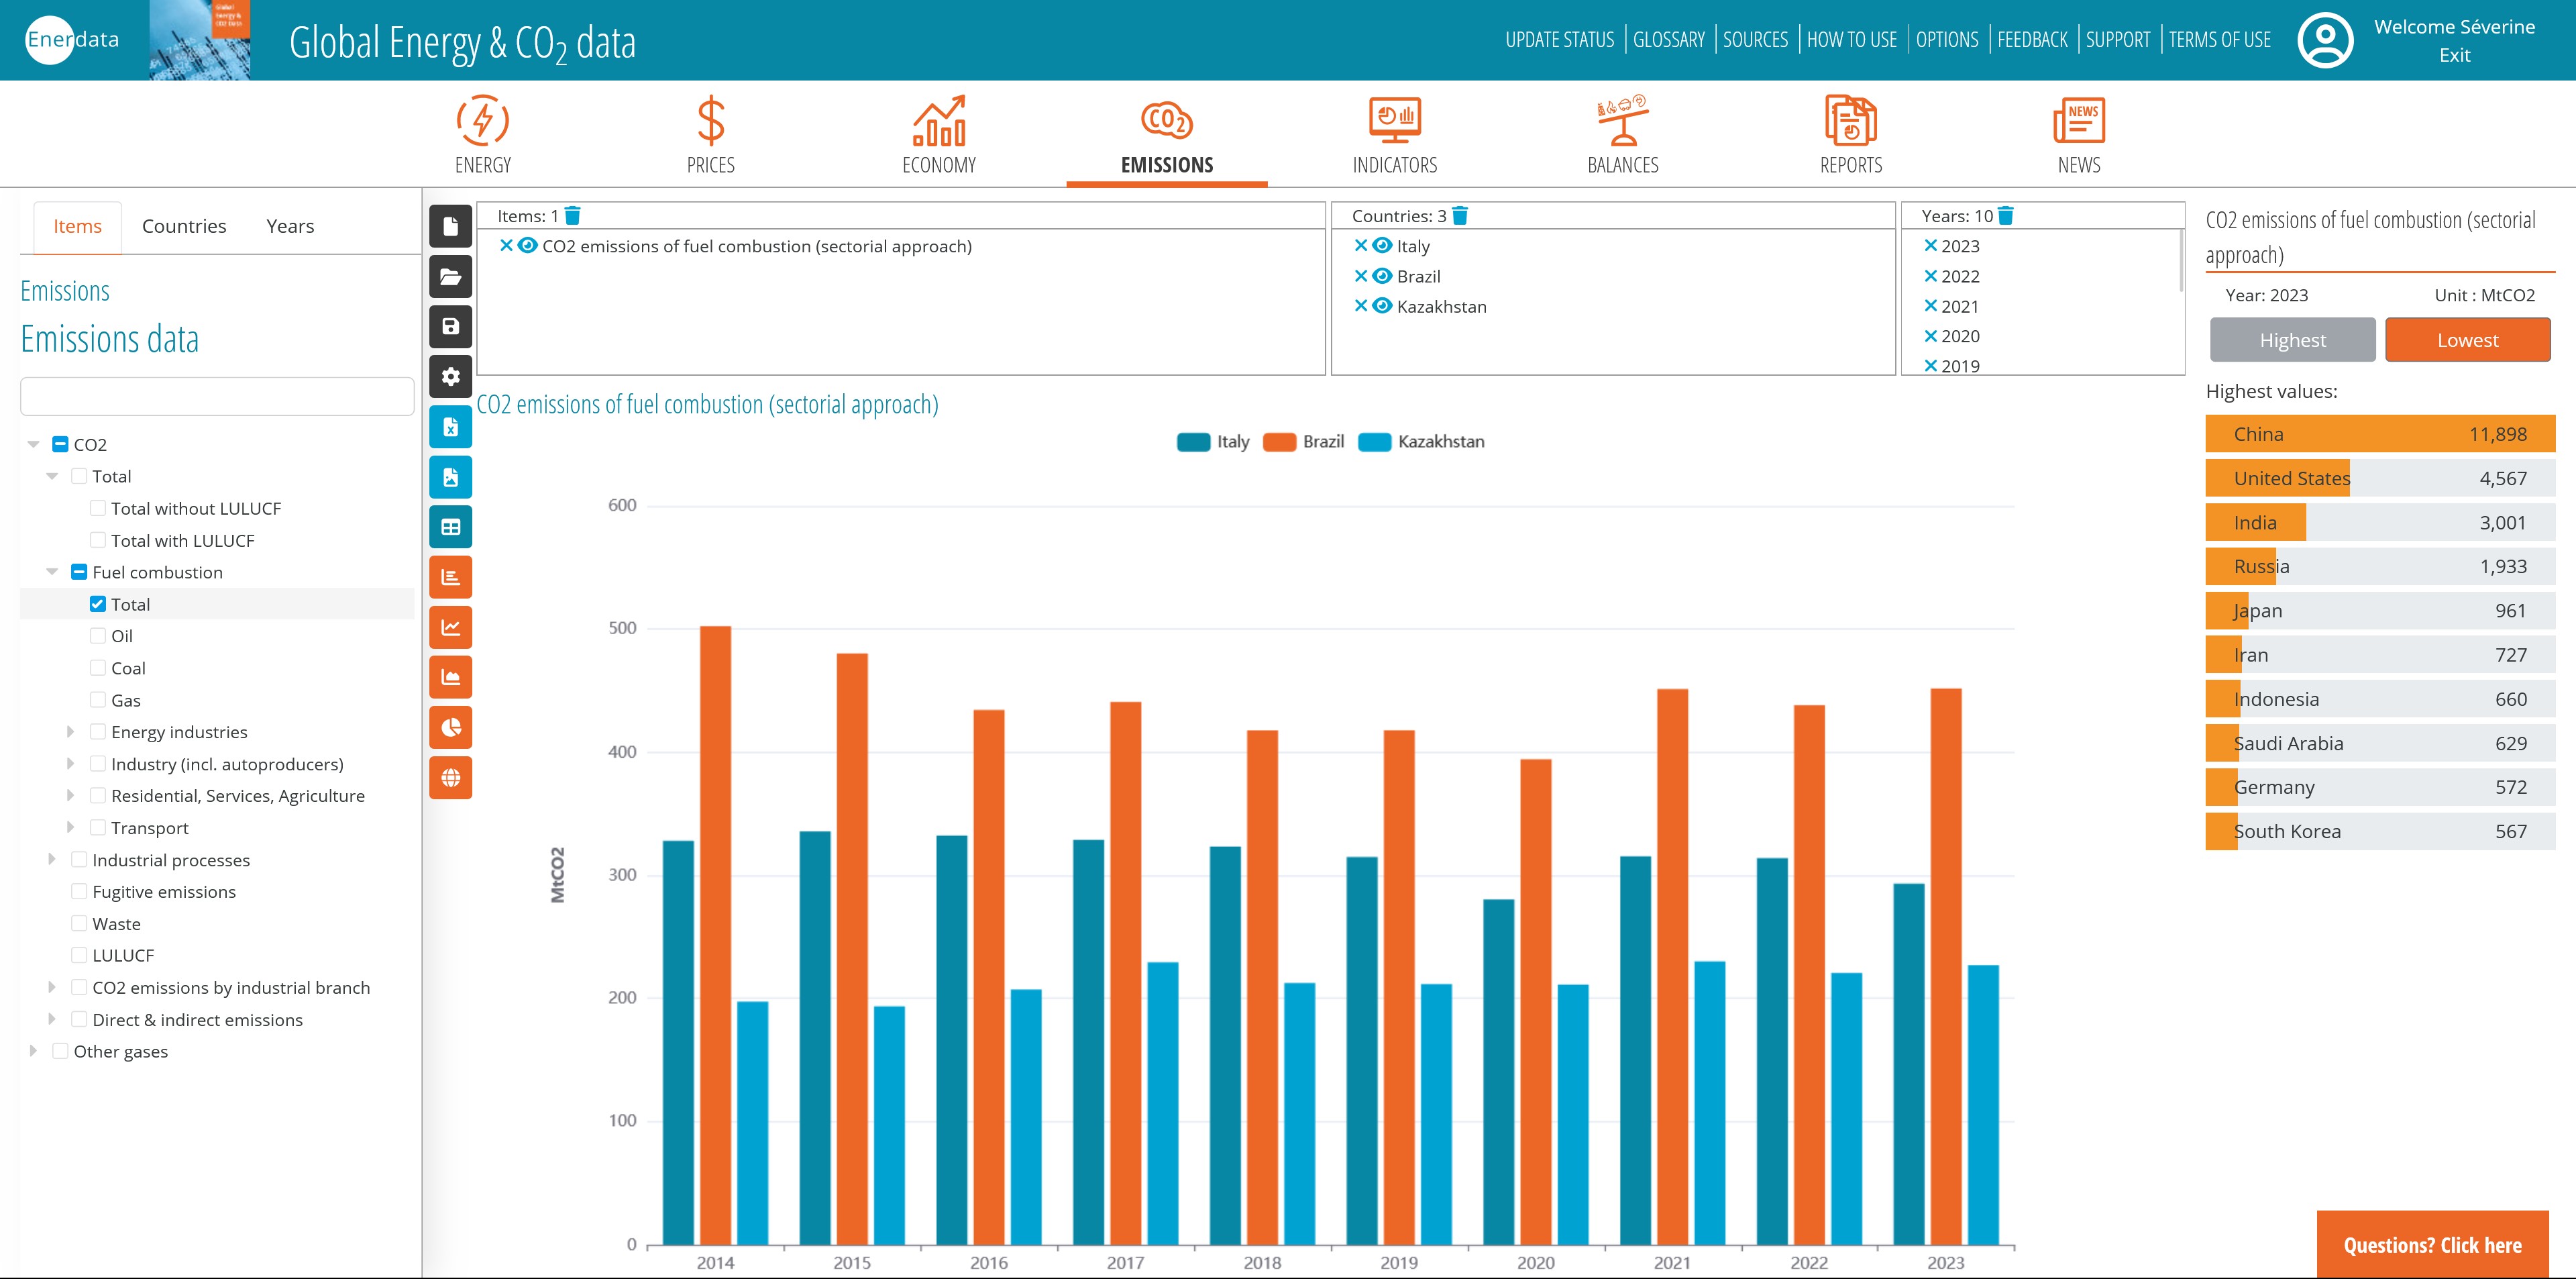Remove Kazakhstan from the selected countries
This screenshot has height=1279, width=2576.
[1361, 306]
